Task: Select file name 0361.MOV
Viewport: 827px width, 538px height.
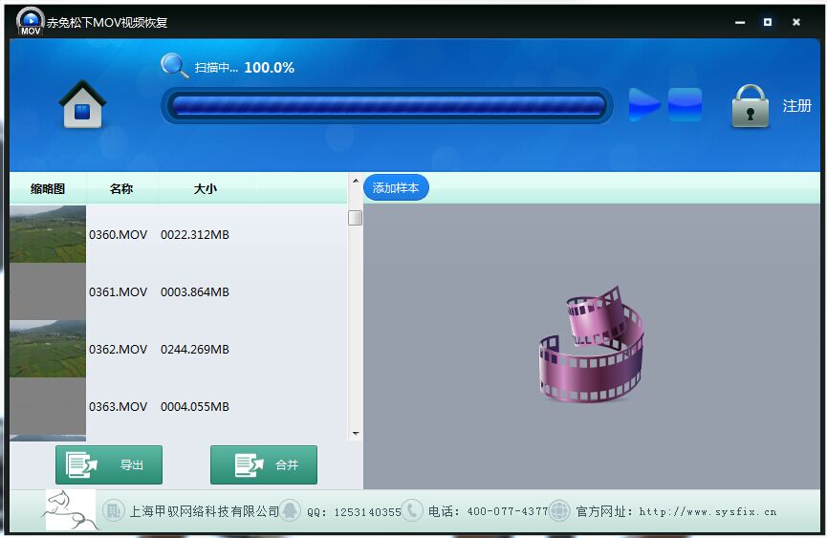Action: coord(119,291)
